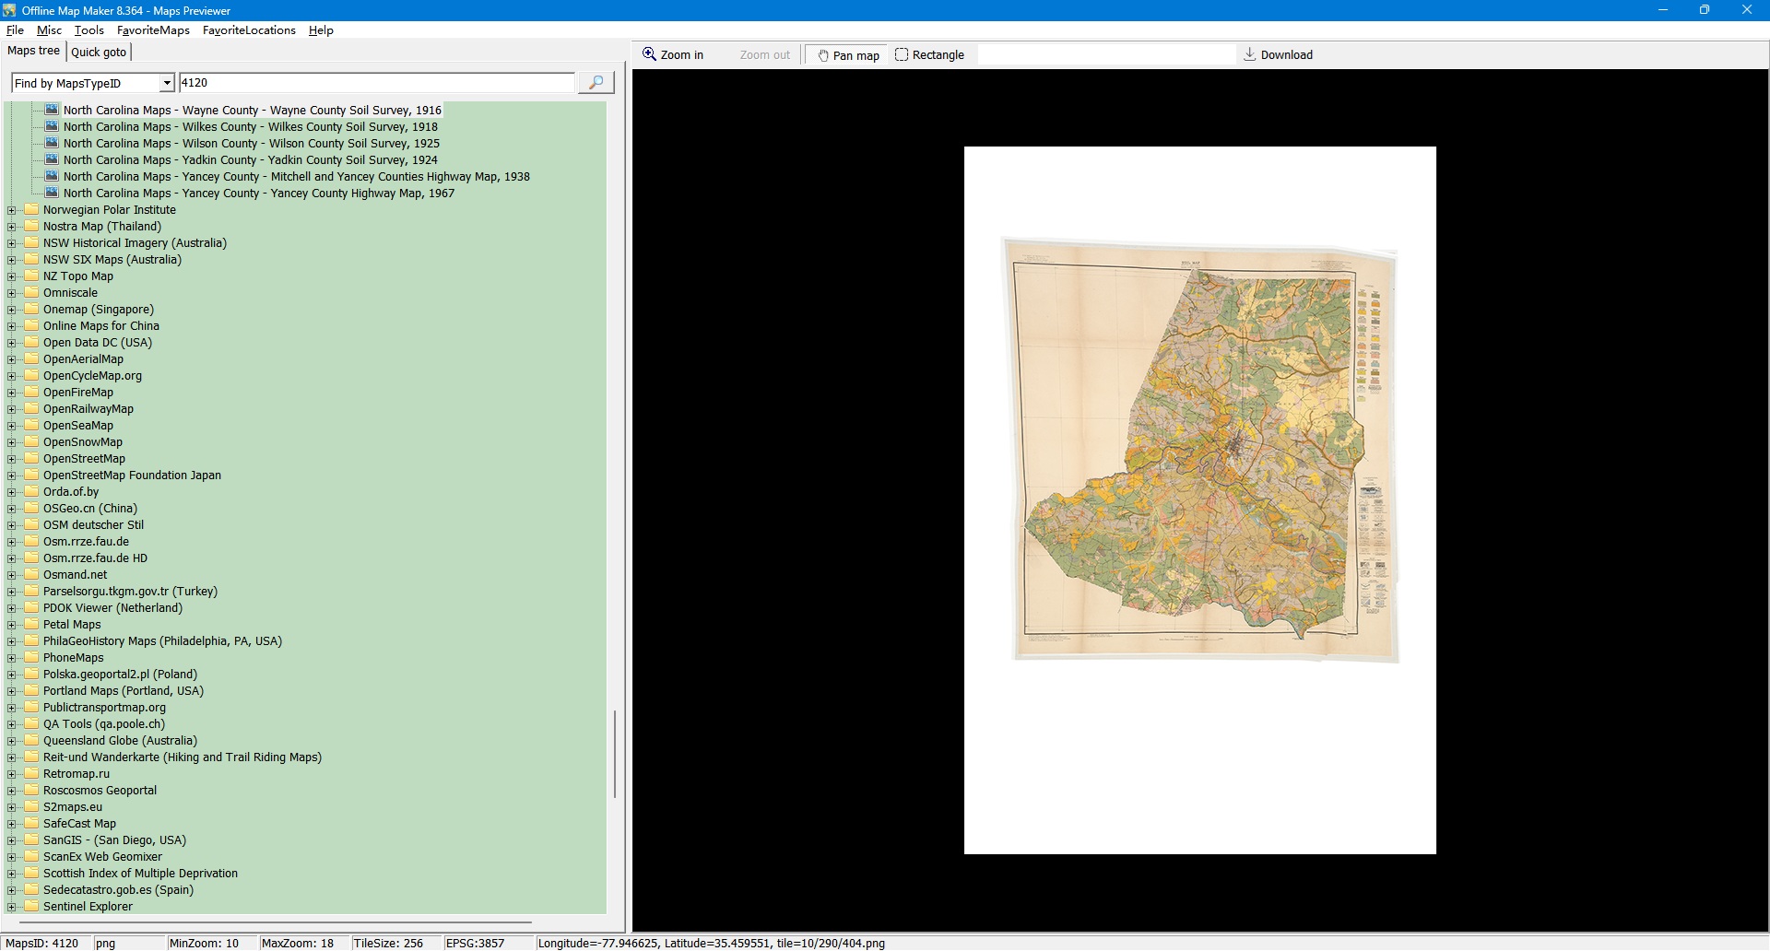Click the Wayne County Soil Survey map icon
Screen dimensions: 1770x951
(x=52, y=110)
